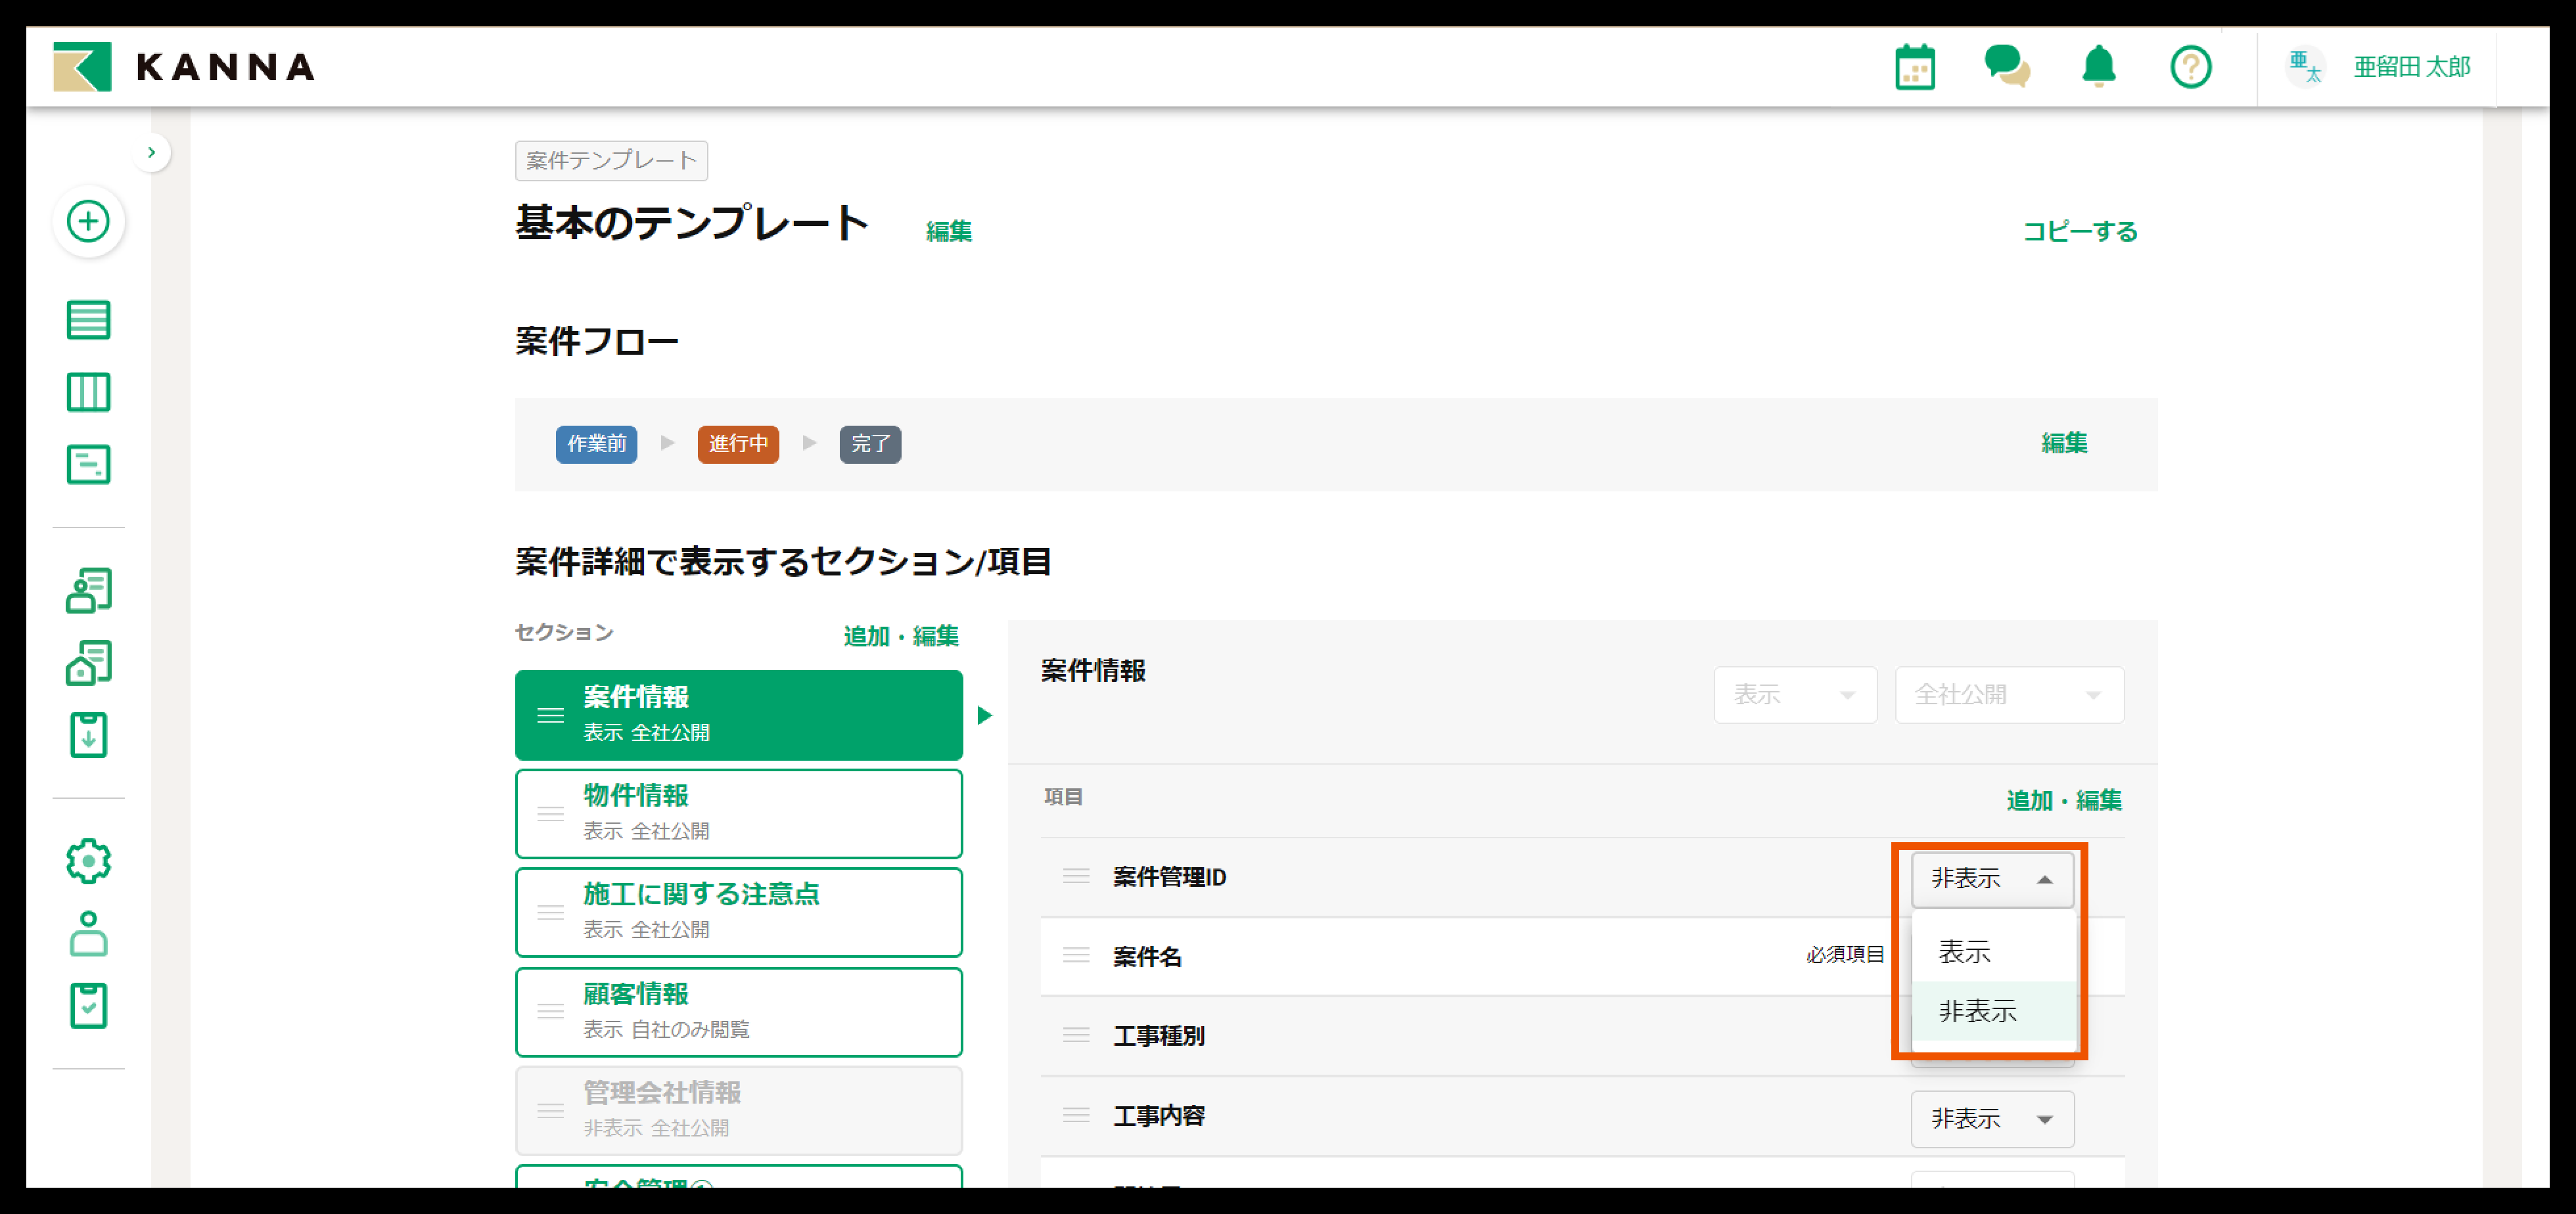
Task: Click 編集 in the 案件フロー box
Action: [x=2064, y=443]
